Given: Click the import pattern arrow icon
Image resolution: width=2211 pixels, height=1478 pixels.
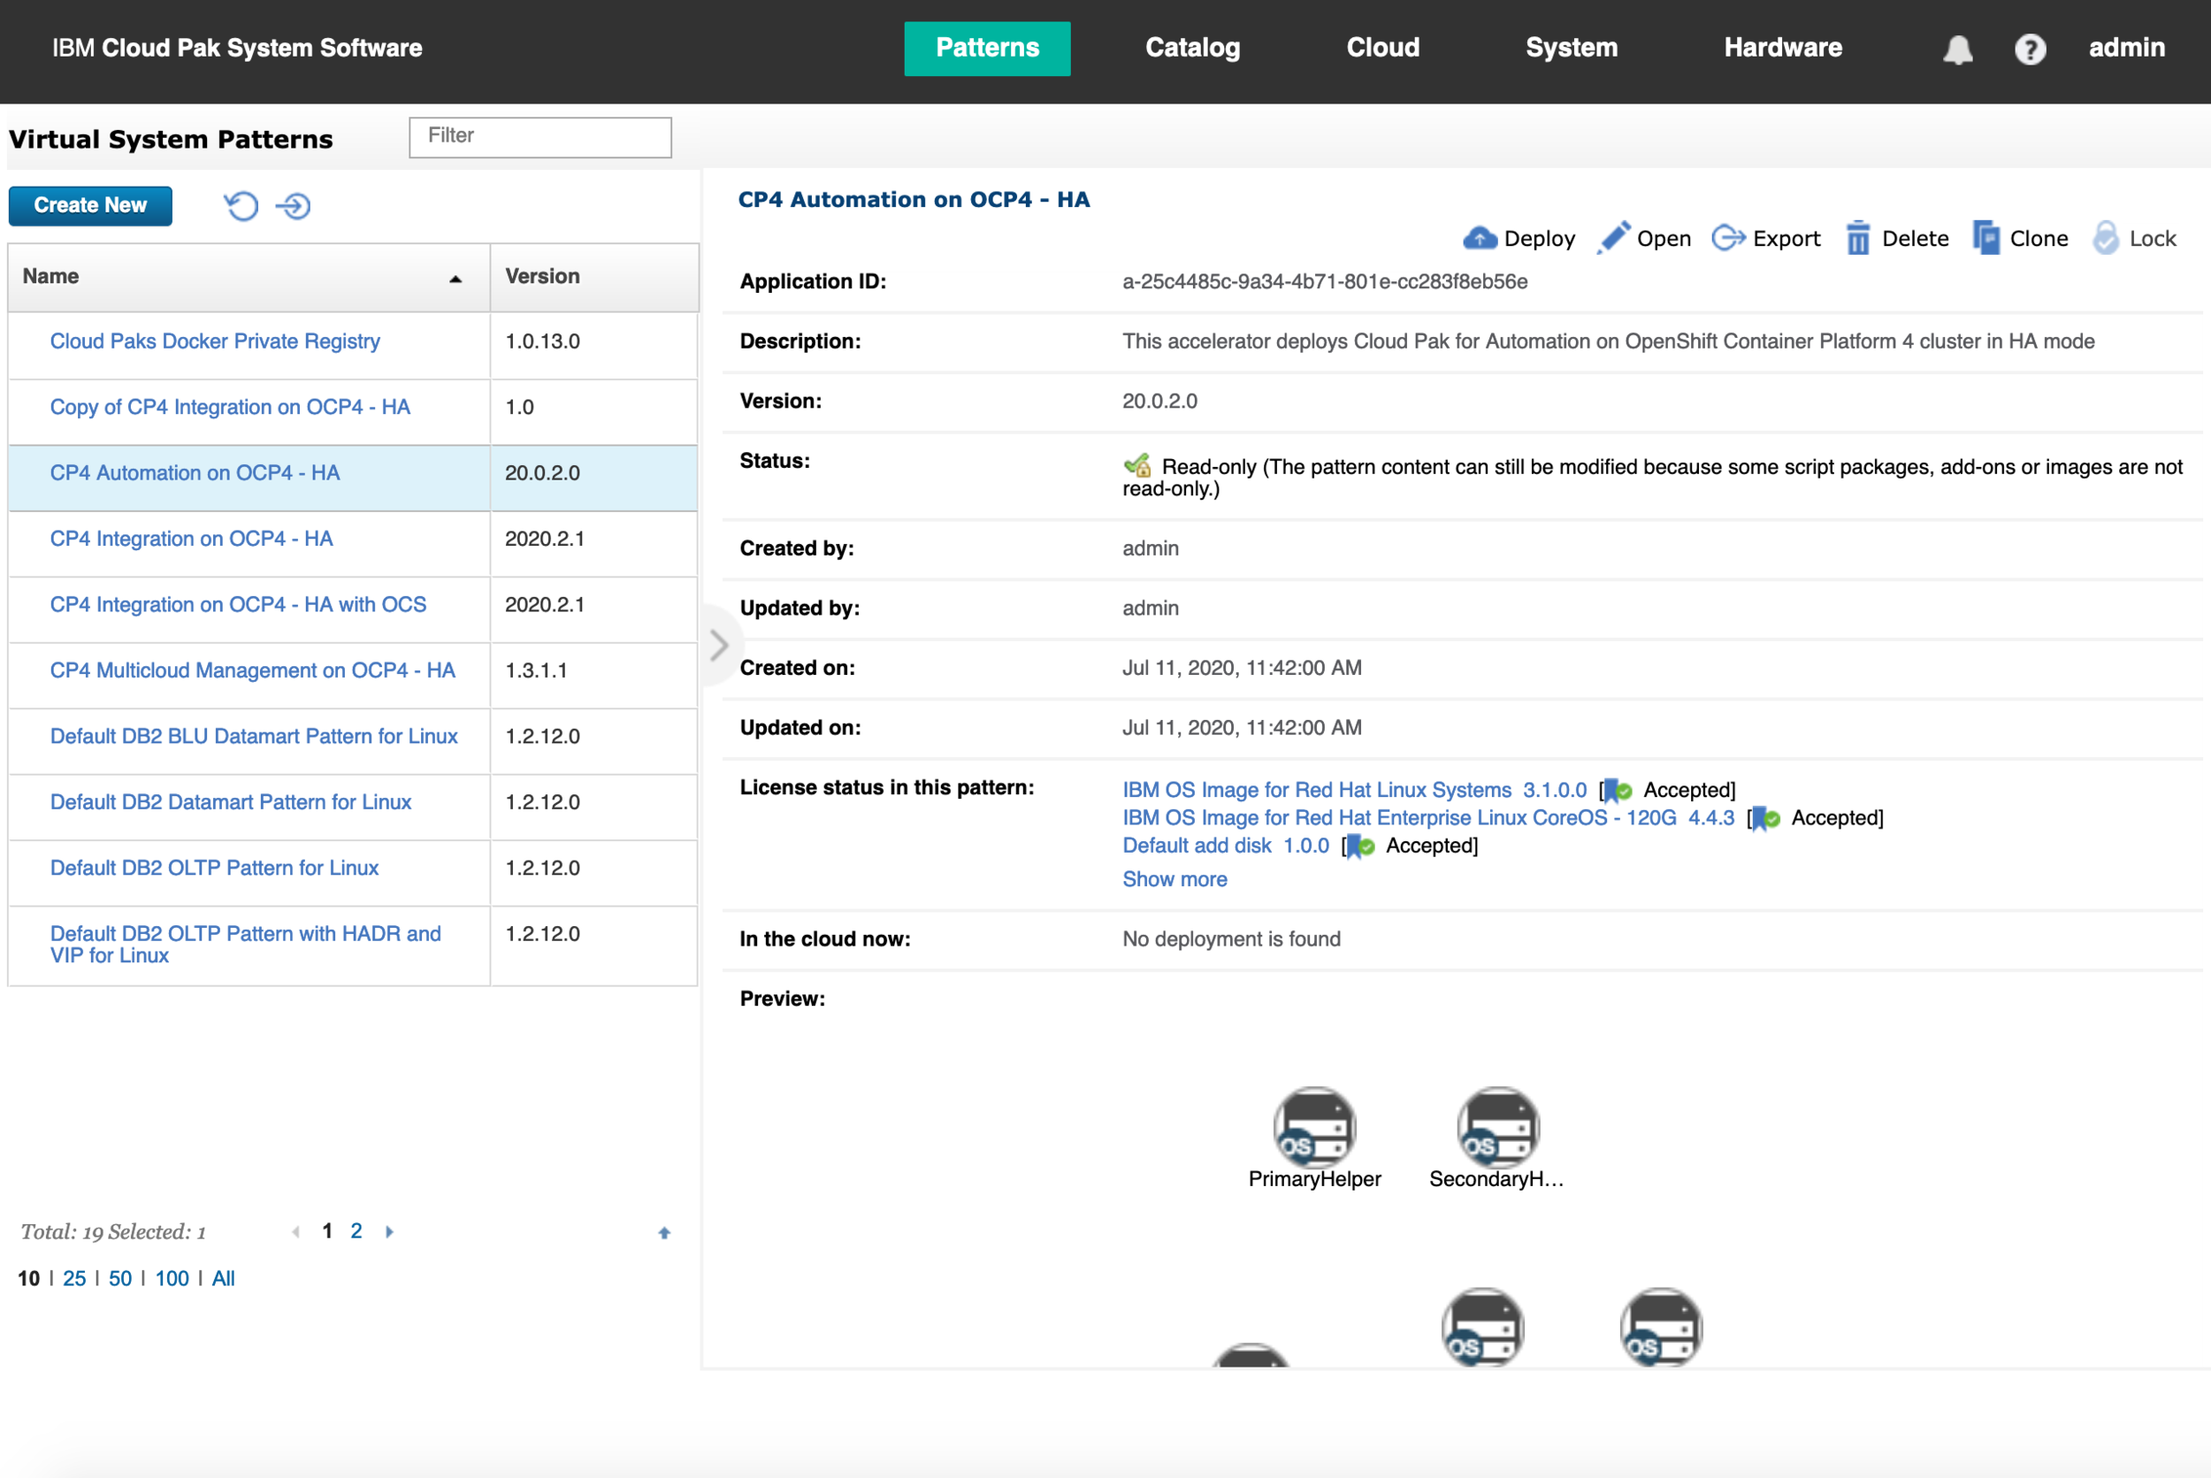Looking at the screenshot, I should tap(294, 205).
